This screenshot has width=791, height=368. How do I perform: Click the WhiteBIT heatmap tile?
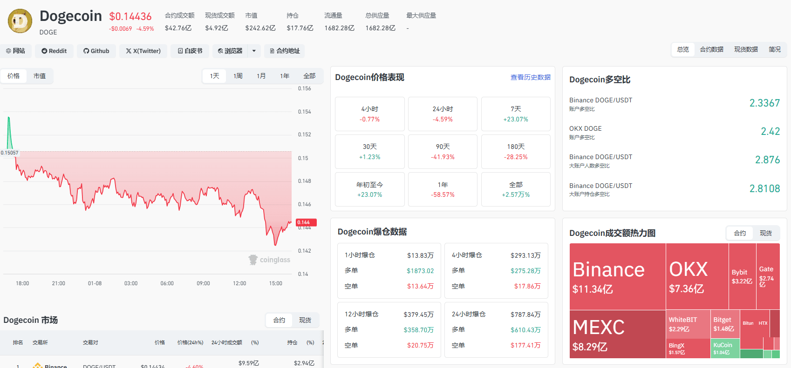click(688, 324)
